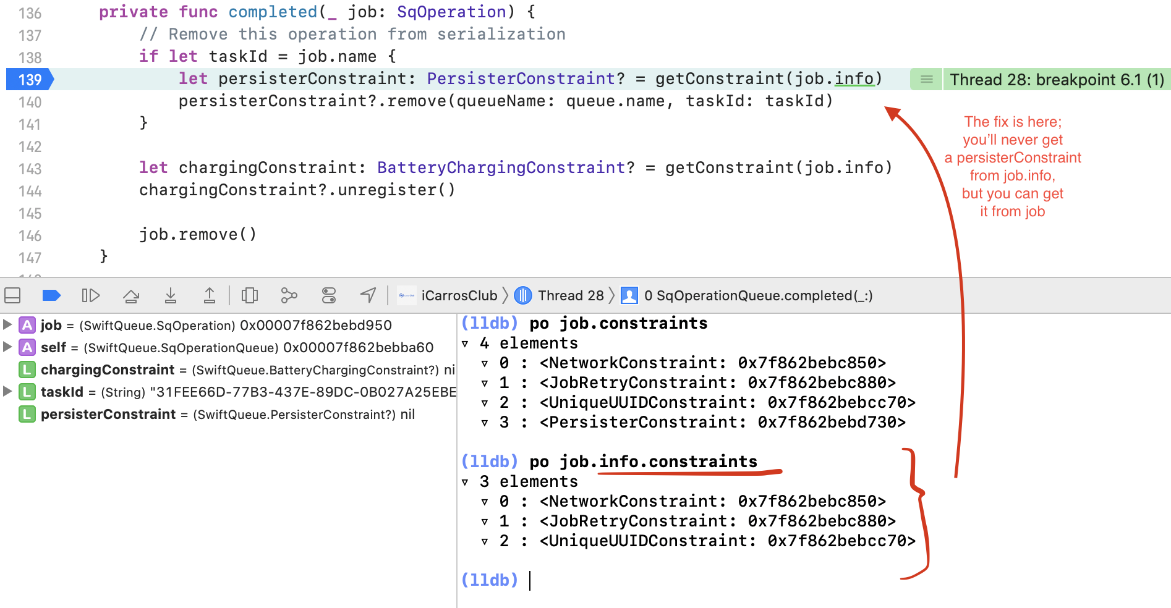This screenshot has width=1171, height=608.
Task: Step over the current line
Action: [x=131, y=295]
